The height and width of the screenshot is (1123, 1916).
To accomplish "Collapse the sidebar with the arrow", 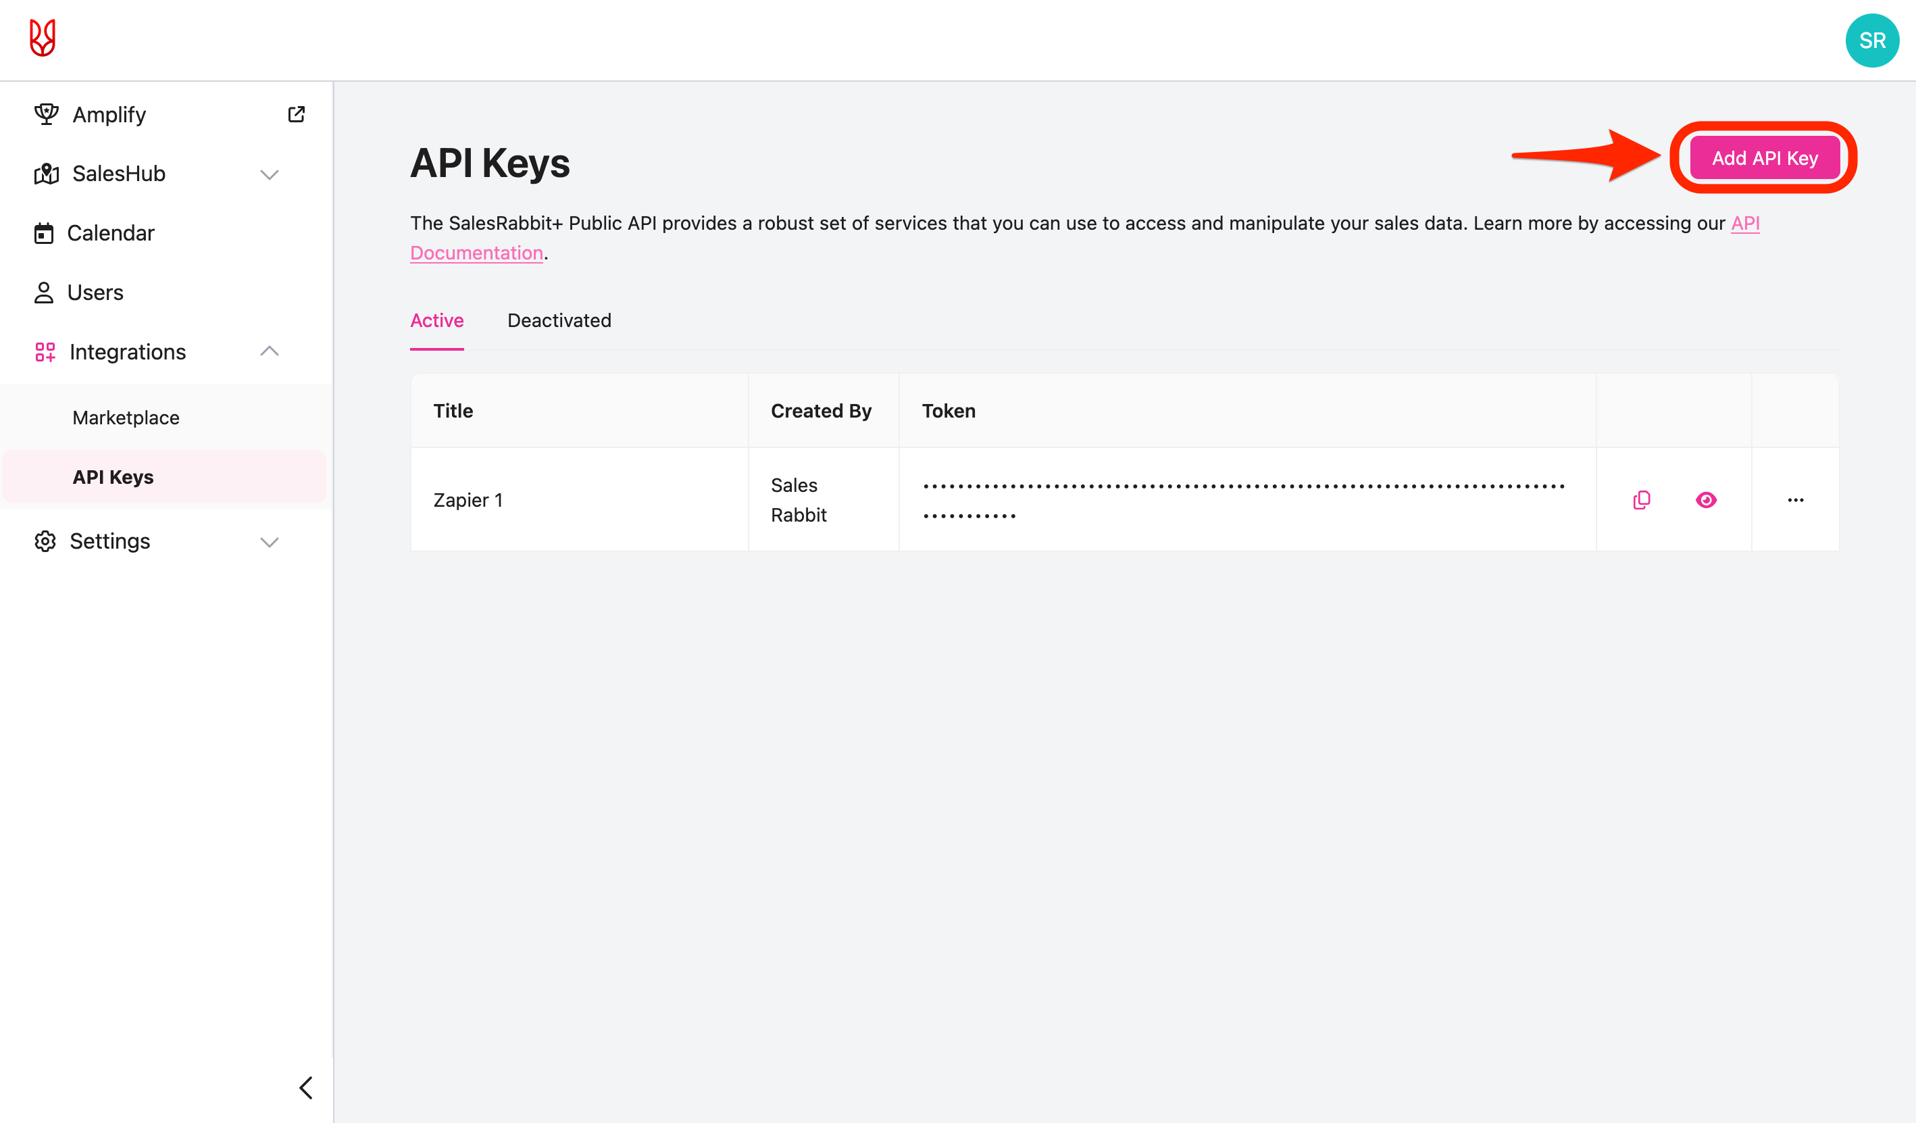I will (x=307, y=1087).
